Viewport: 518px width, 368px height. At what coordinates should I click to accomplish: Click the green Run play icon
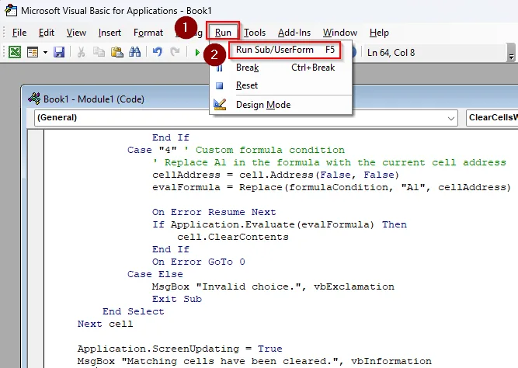click(197, 52)
